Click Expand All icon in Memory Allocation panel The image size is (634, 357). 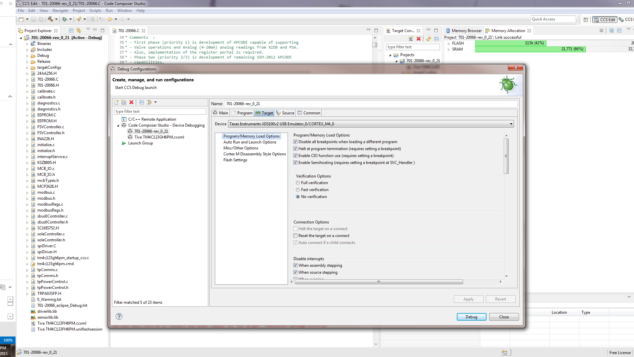(x=612, y=30)
